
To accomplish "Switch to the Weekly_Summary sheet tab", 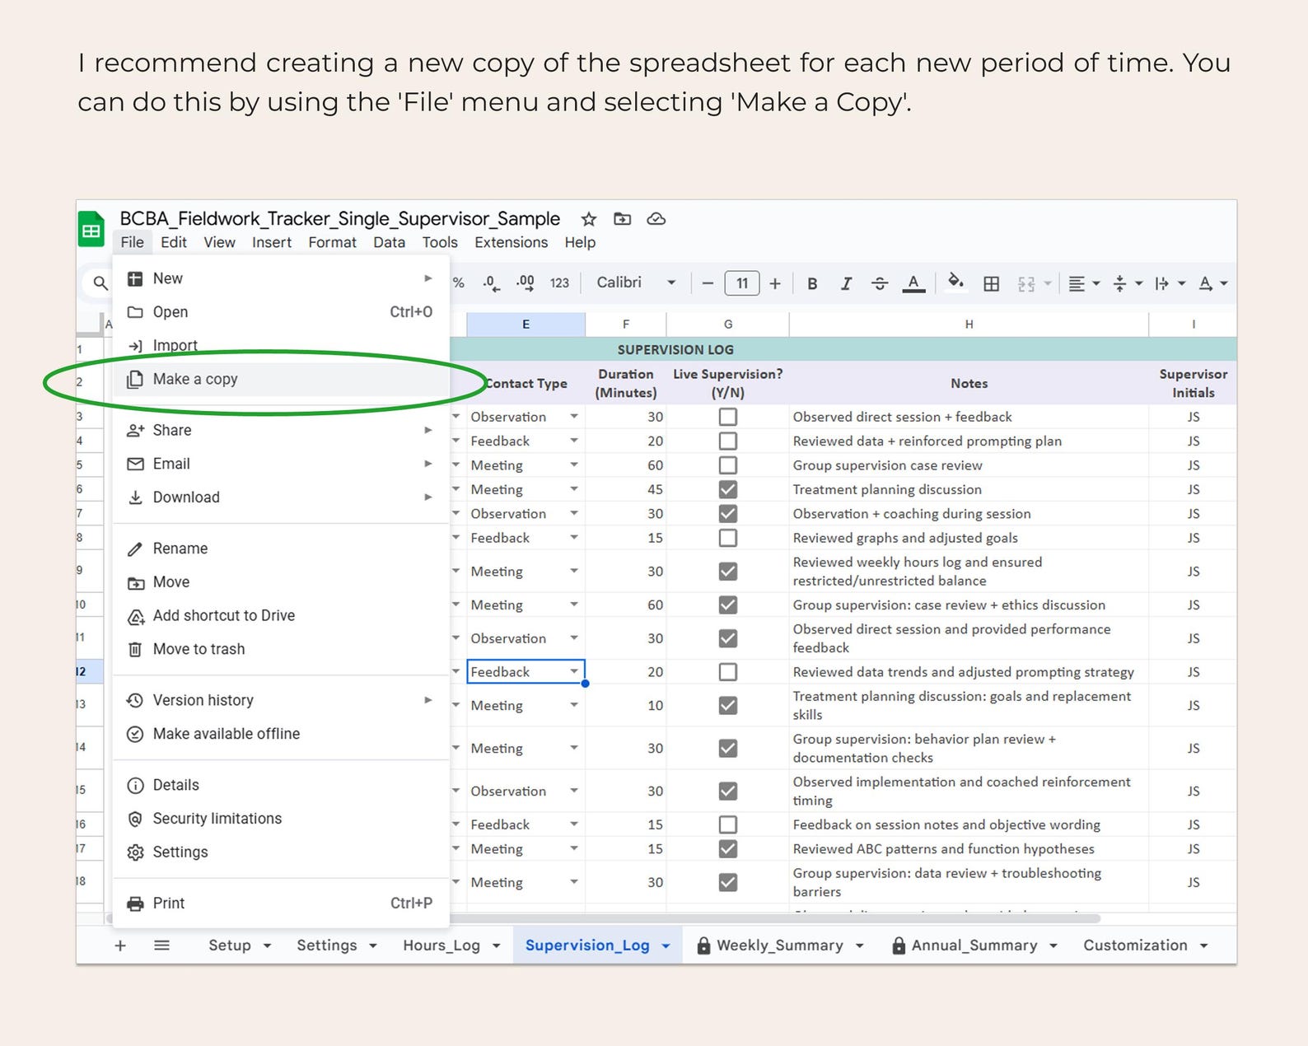I will tap(779, 946).
